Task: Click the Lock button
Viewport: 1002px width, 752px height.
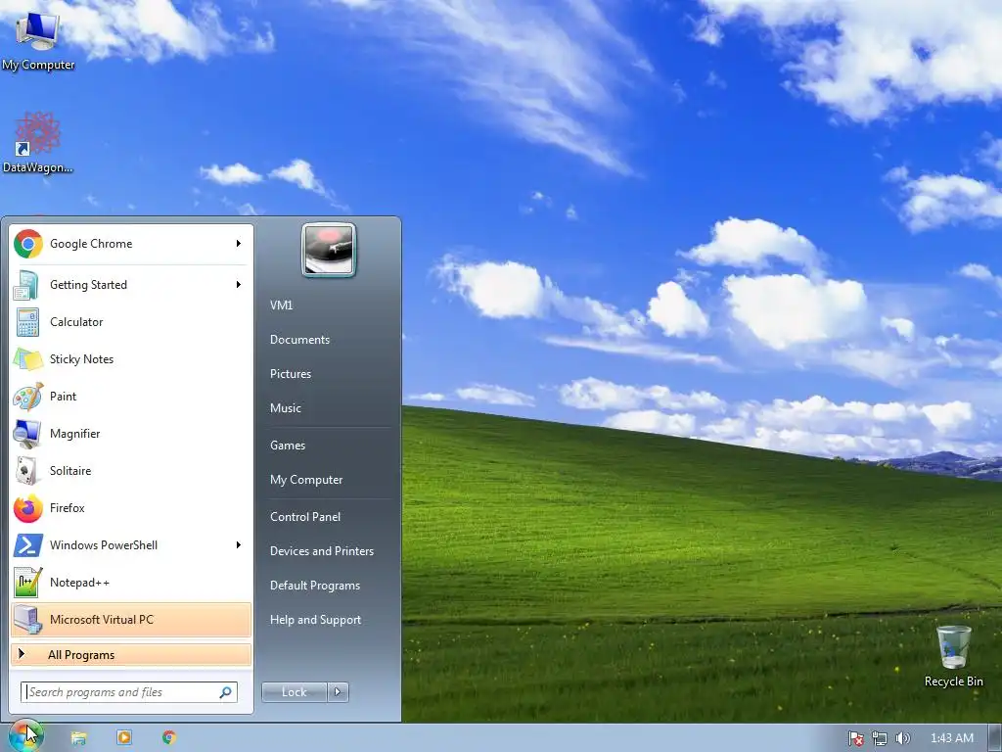Action: click(294, 692)
